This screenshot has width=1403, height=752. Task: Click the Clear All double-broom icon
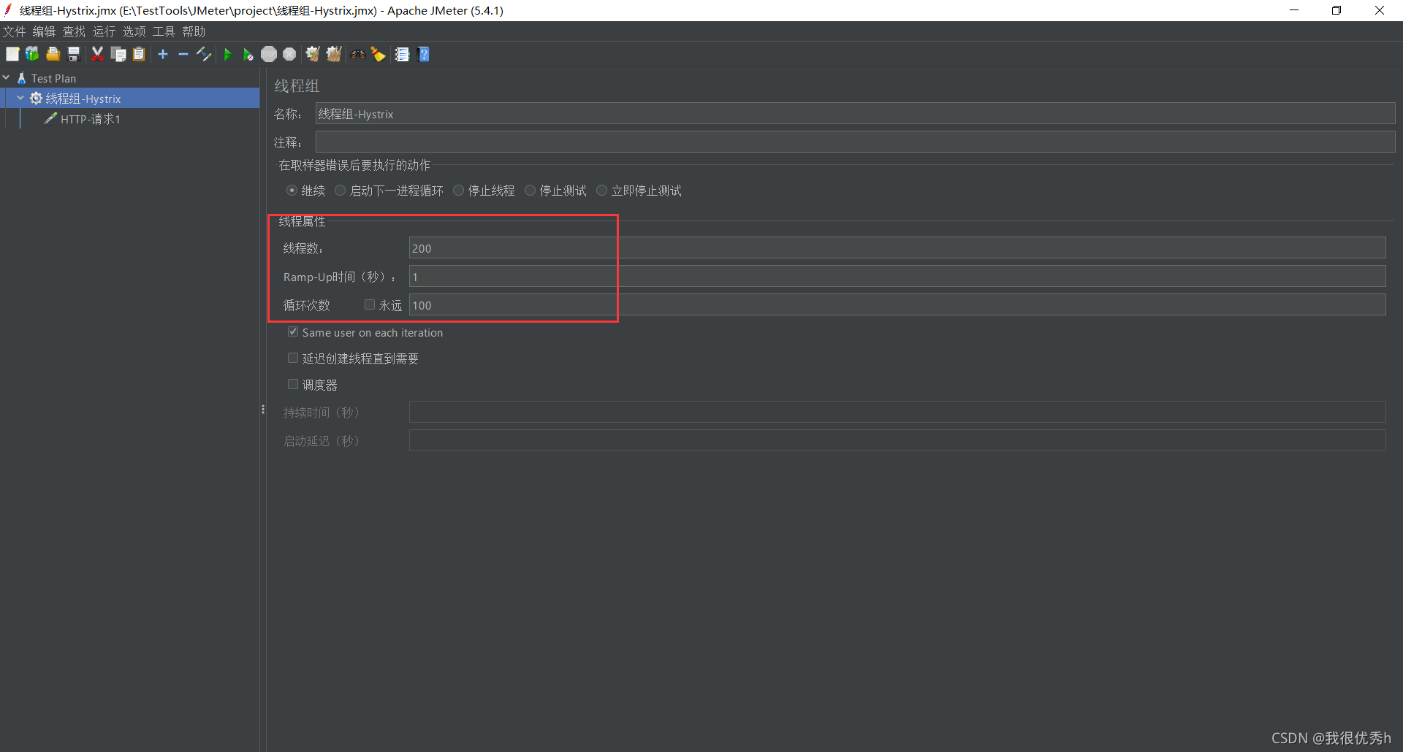(334, 54)
